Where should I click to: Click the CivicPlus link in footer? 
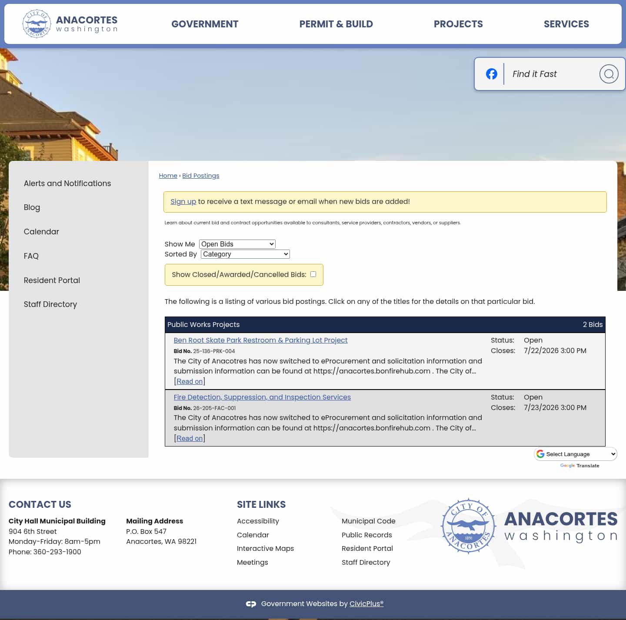[x=366, y=603]
